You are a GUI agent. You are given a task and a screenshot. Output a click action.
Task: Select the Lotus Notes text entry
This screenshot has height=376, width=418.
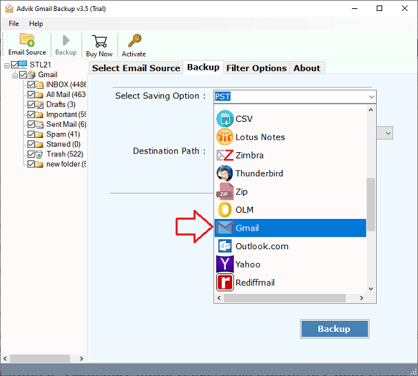pos(260,137)
